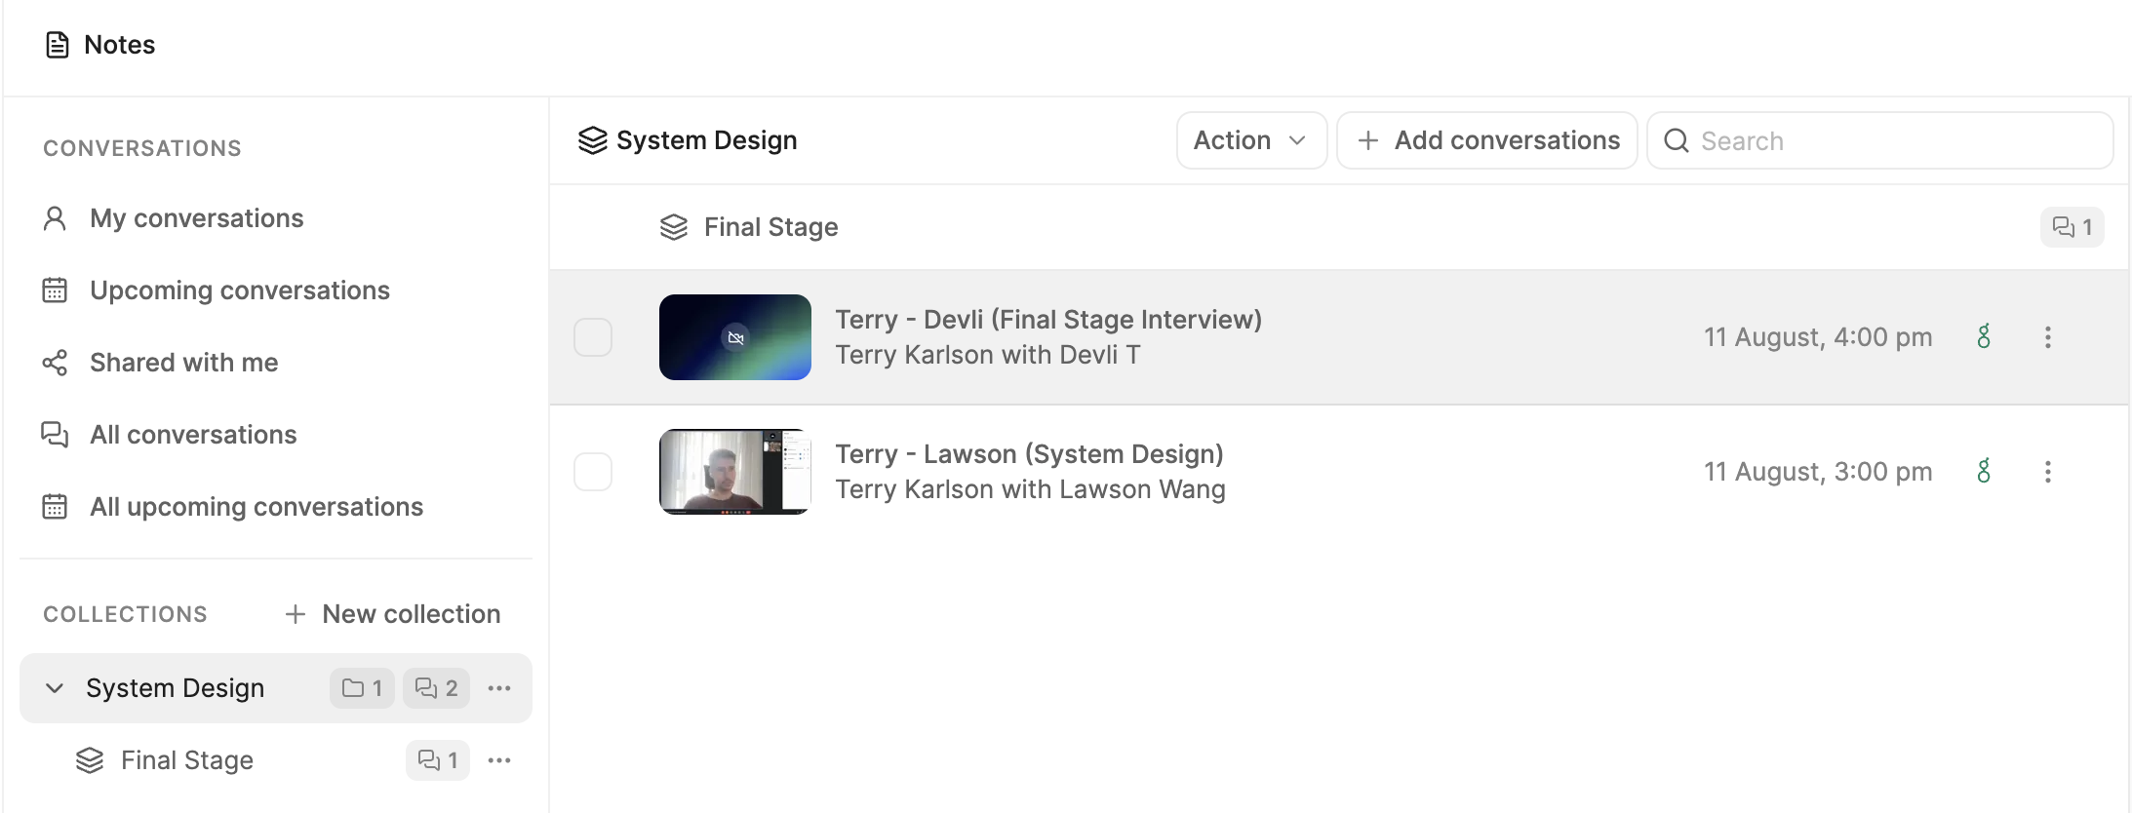Tick checkbox for Terry - Lawson conversation
This screenshot has width=2132, height=813.
[x=593, y=472]
